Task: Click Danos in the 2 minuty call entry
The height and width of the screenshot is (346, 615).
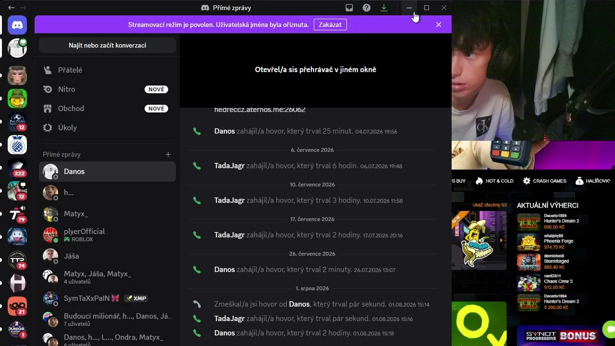Action: click(x=224, y=270)
